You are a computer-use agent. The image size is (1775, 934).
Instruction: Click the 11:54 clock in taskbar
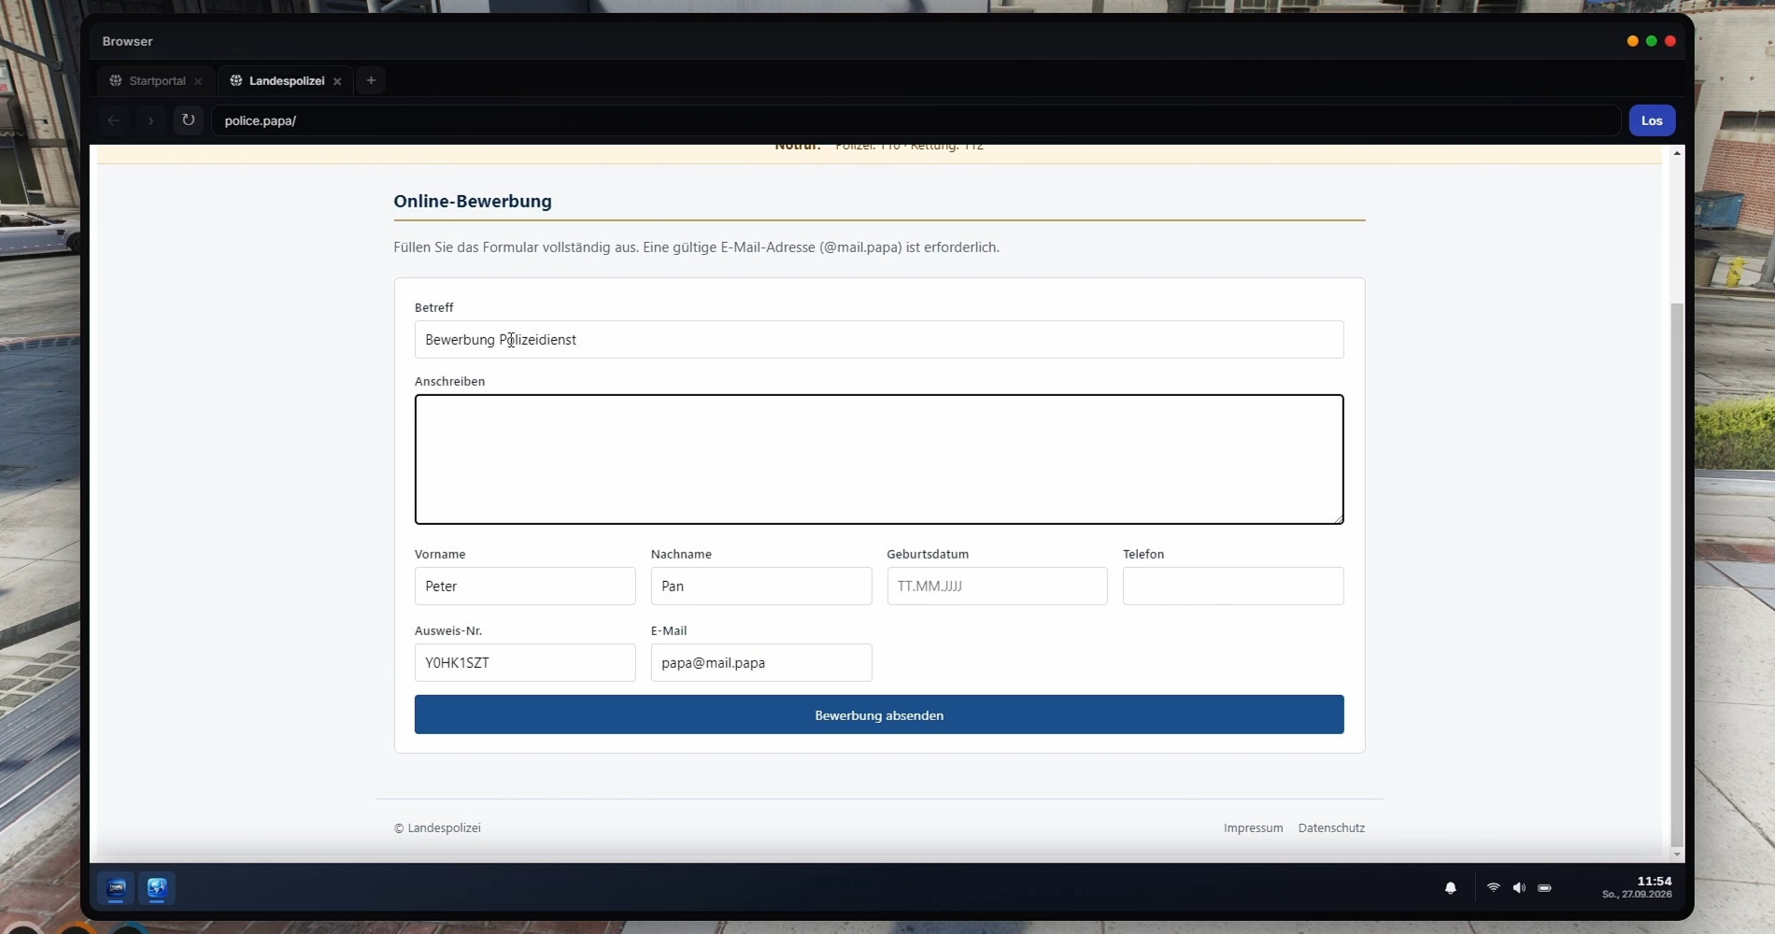pos(1654,882)
